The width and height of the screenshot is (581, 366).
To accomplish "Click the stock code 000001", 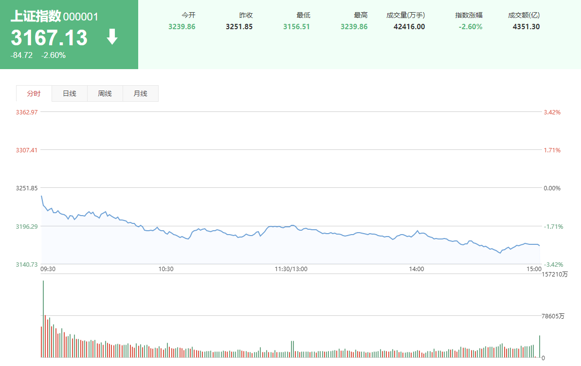I will 81,17.
